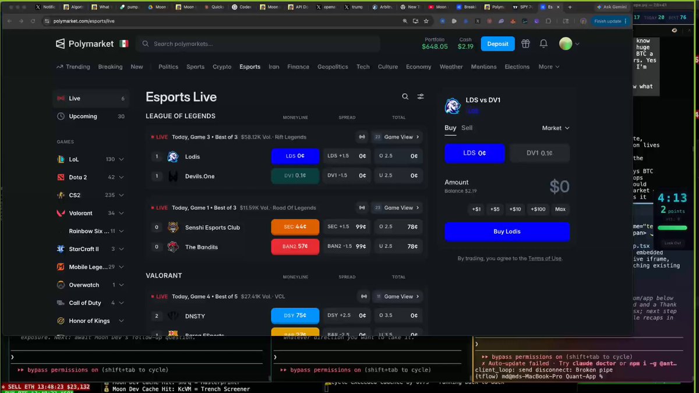Viewport: 699px width, 393px height.
Task: Bookmark this page with the star icon
Action: (x=426, y=21)
